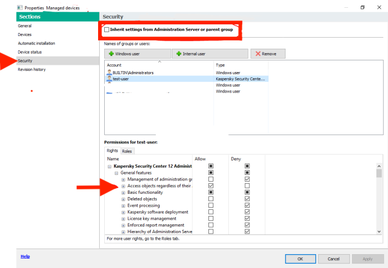Add an Internal user
Viewport: 388px width, 268px height.
tap(210, 54)
